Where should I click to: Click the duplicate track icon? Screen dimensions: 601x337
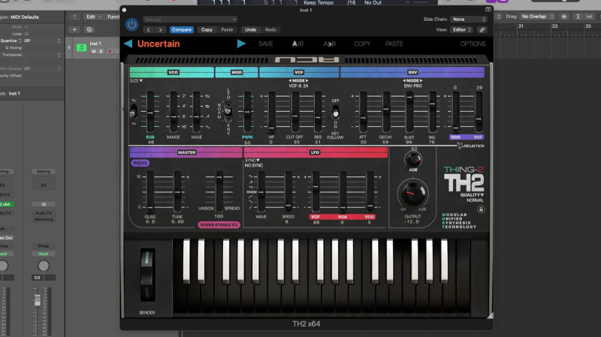tap(89, 29)
